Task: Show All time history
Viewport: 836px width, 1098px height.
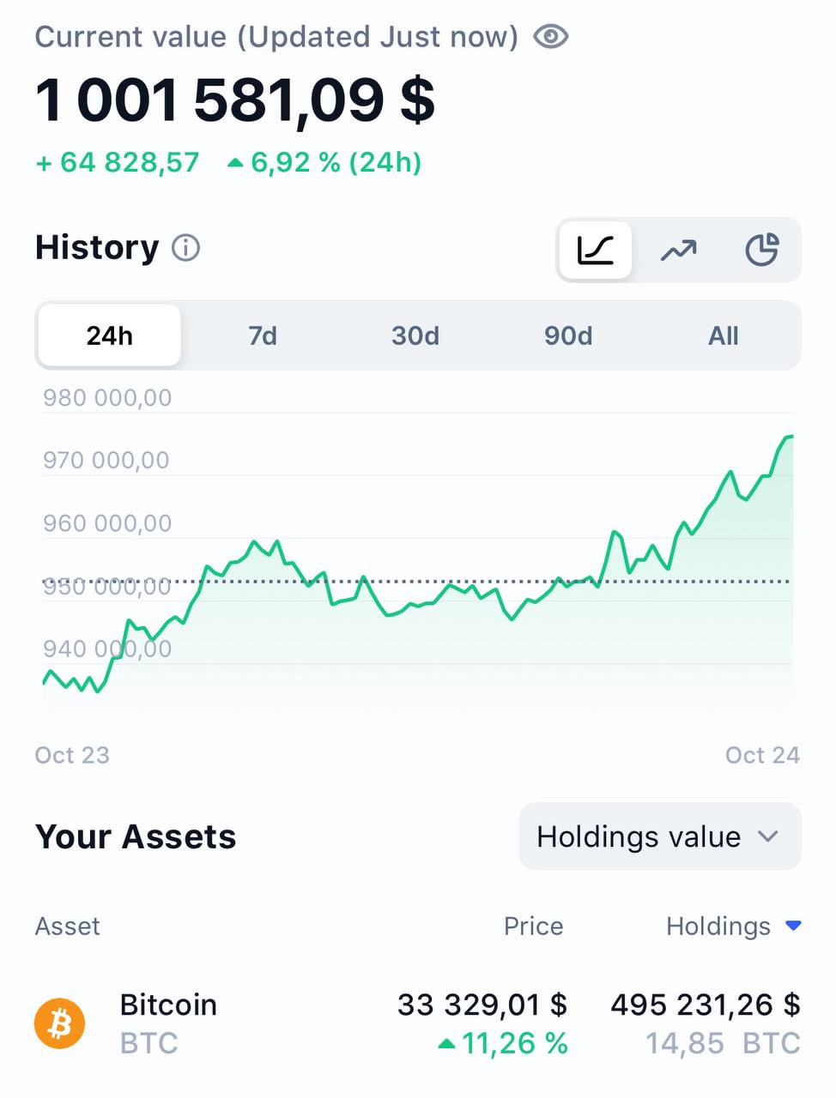Action: pyautogui.click(x=723, y=335)
